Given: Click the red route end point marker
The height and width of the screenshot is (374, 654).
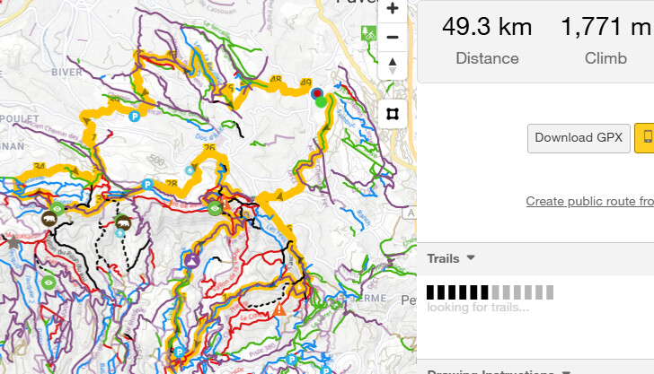Looking at the screenshot, I should click(x=317, y=93).
